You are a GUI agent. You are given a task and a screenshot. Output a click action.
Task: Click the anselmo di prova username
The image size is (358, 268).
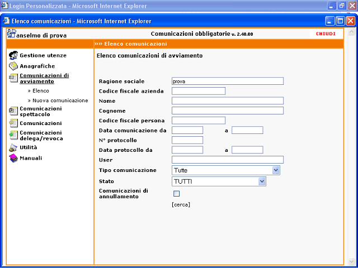coord(41,36)
